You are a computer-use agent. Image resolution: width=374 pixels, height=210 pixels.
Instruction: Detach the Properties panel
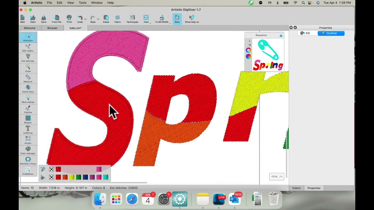coord(295,28)
